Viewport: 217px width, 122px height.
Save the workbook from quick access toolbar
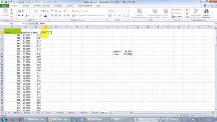point(6,2)
